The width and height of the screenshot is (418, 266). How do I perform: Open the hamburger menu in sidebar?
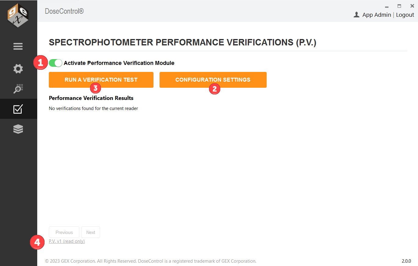tap(18, 46)
